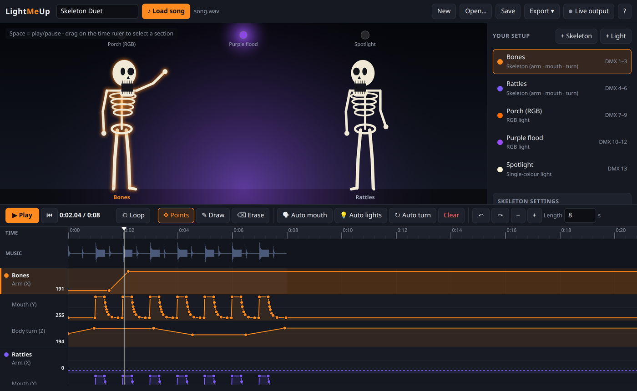Viewport: 637px width, 391px height.
Task: Save the project
Action: (508, 11)
